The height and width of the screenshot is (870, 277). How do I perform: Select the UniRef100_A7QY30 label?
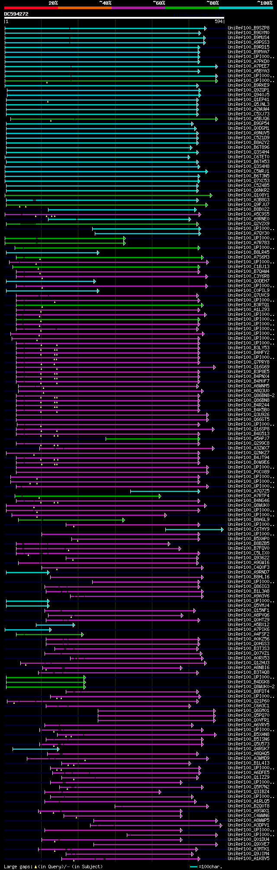tap(248, 233)
